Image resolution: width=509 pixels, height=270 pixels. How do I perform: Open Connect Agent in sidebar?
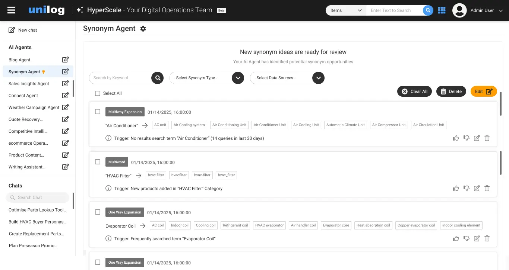click(x=23, y=96)
